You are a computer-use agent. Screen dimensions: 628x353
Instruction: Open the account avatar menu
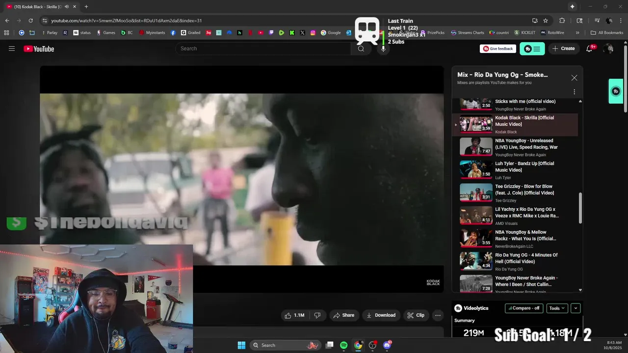click(609, 49)
